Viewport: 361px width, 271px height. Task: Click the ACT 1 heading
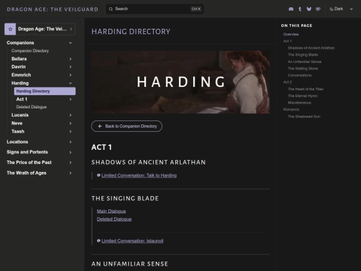[x=102, y=147]
